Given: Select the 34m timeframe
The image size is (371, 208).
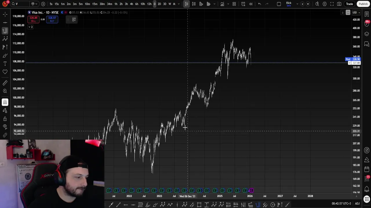Looking at the screenshot, I should pos(110,4).
